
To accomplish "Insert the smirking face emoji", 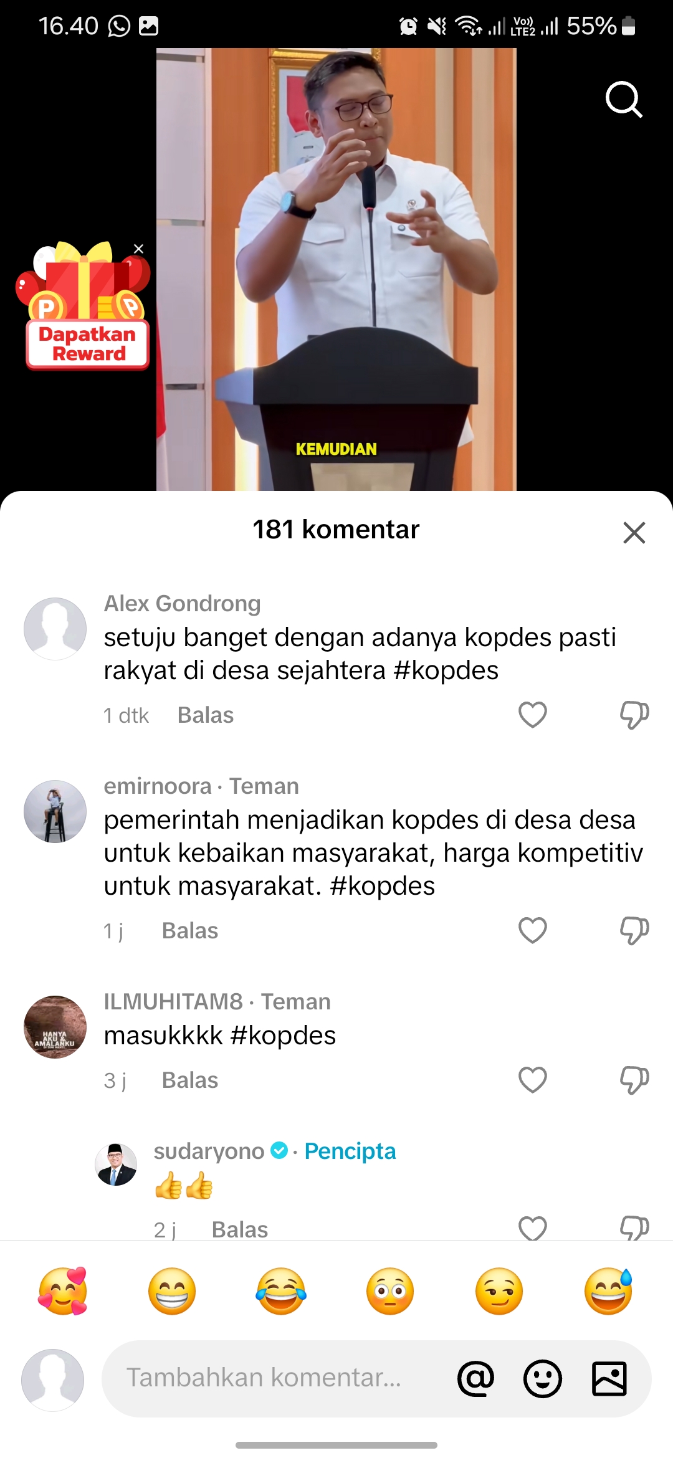I will coord(499,1291).
